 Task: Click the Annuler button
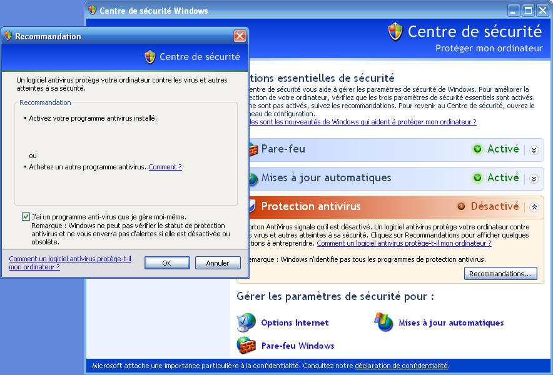pyautogui.click(x=218, y=263)
